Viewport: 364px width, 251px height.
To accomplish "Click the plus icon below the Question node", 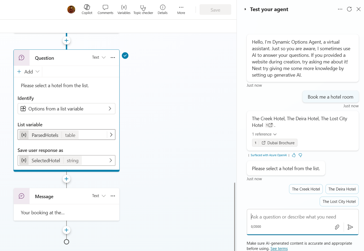I will 66,179.
